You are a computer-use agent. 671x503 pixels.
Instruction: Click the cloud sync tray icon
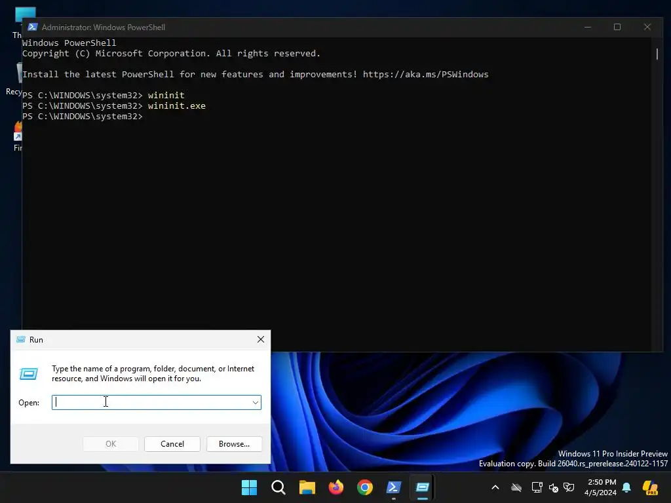(516, 487)
